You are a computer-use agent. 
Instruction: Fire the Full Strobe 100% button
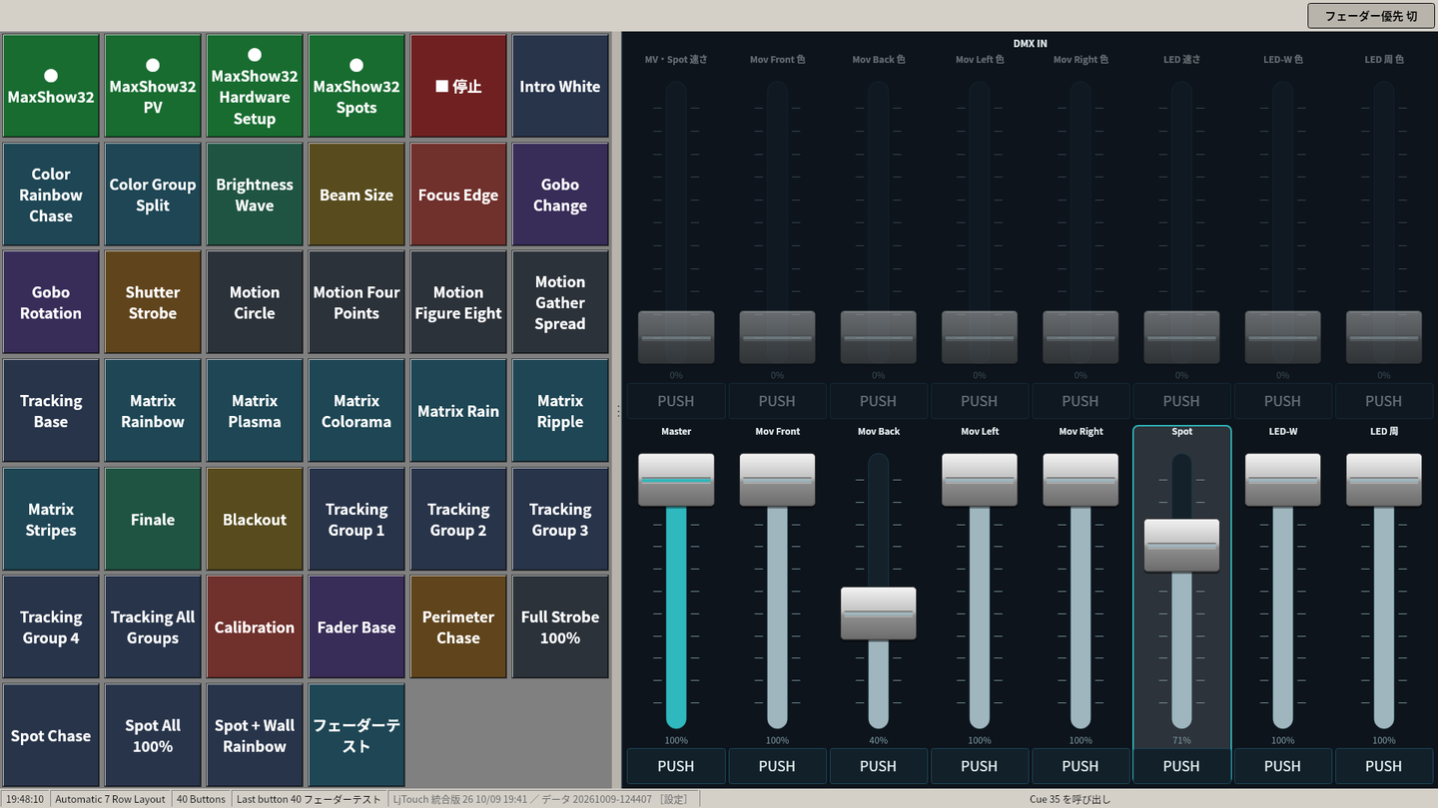pyautogui.click(x=560, y=627)
